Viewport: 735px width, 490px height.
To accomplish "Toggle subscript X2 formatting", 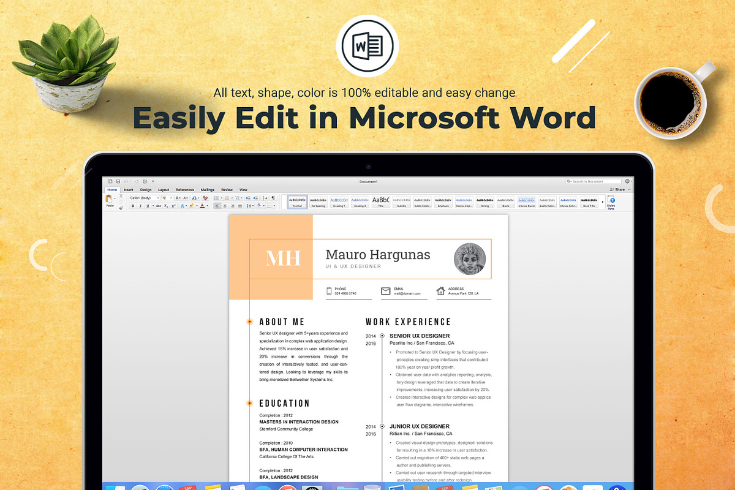I will (x=166, y=206).
